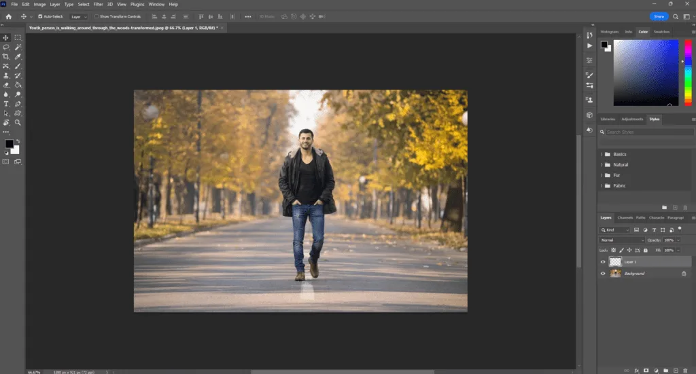Screen dimensions: 696x374
Task: Select the Rectangular Marquee tool
Action: [x=18, y=37]
